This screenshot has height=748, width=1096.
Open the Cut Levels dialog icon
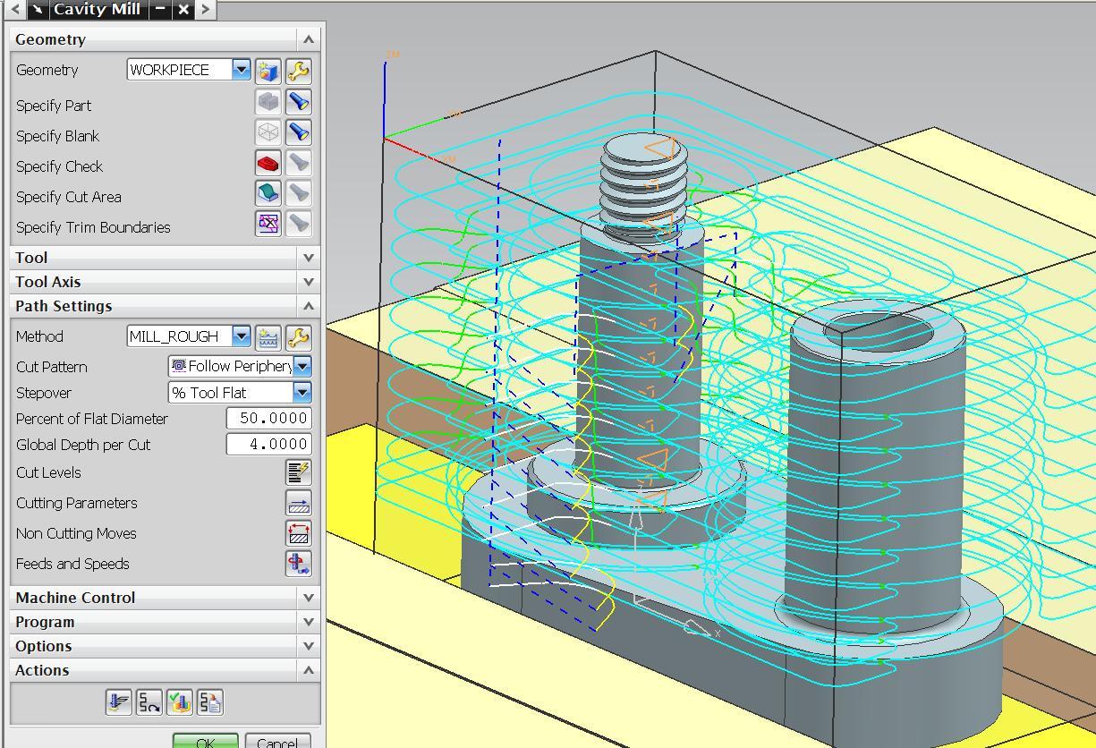pos(299,472)
